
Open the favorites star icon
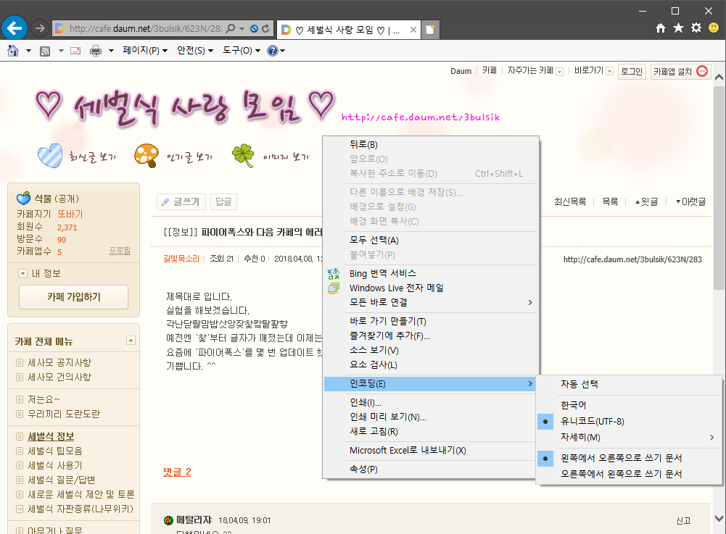(678, 28)
